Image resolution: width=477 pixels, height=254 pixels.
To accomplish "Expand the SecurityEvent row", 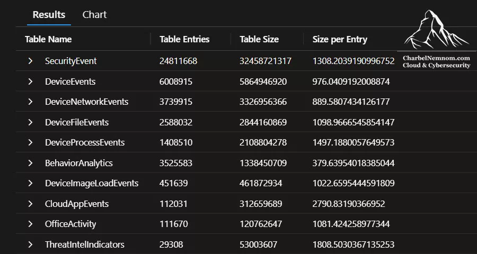I will pos(30,61).
